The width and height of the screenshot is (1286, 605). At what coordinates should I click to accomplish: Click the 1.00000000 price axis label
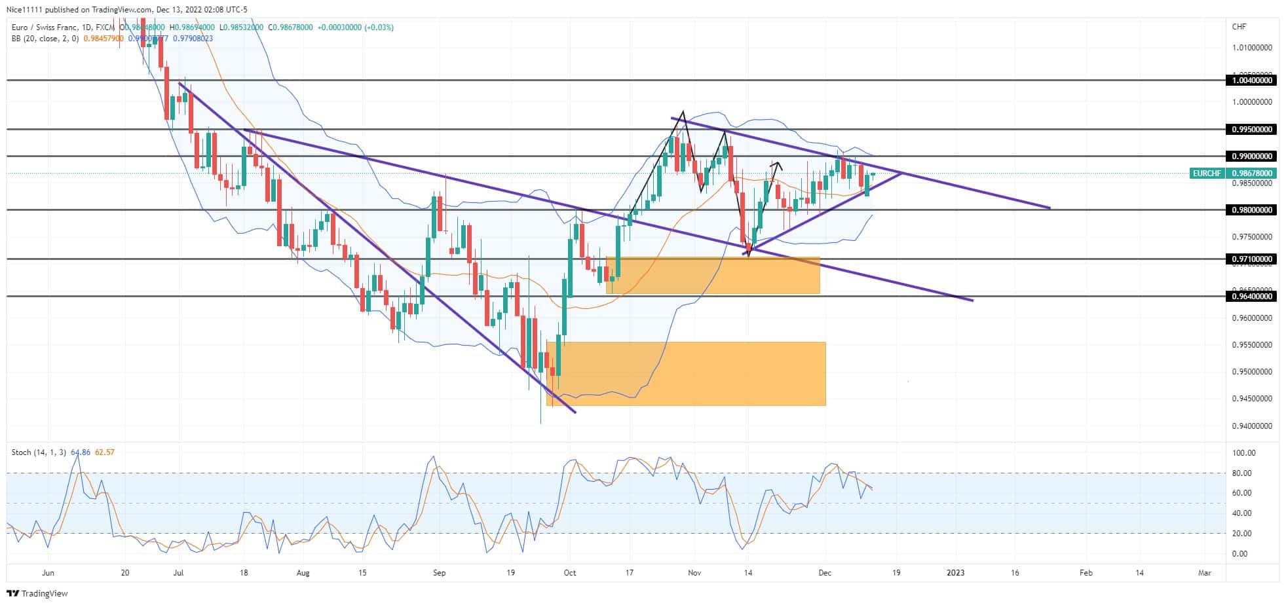click(x=1252, y=102)
